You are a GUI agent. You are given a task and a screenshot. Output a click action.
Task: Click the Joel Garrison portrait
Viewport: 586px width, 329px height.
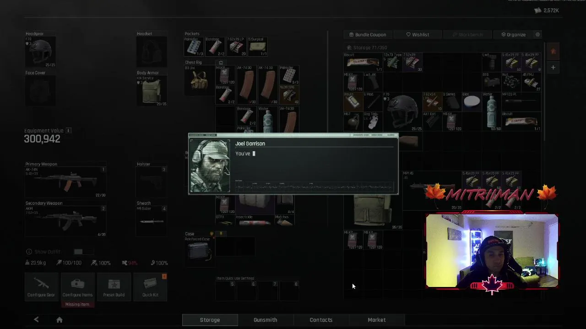click(x=210, y=166)
